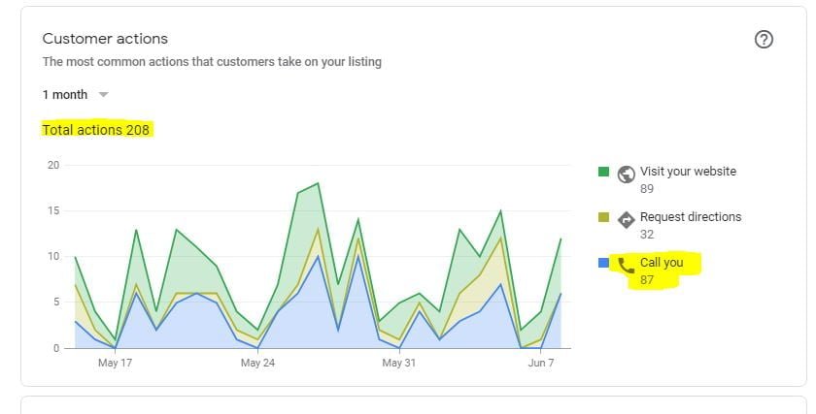The image size is (816, 414).
Task: Click the olive Request directions legend square
Action: point(603,217)
